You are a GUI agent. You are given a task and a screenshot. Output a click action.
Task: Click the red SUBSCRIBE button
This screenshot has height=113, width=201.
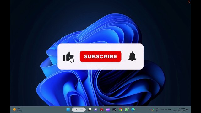pos(100,56)
